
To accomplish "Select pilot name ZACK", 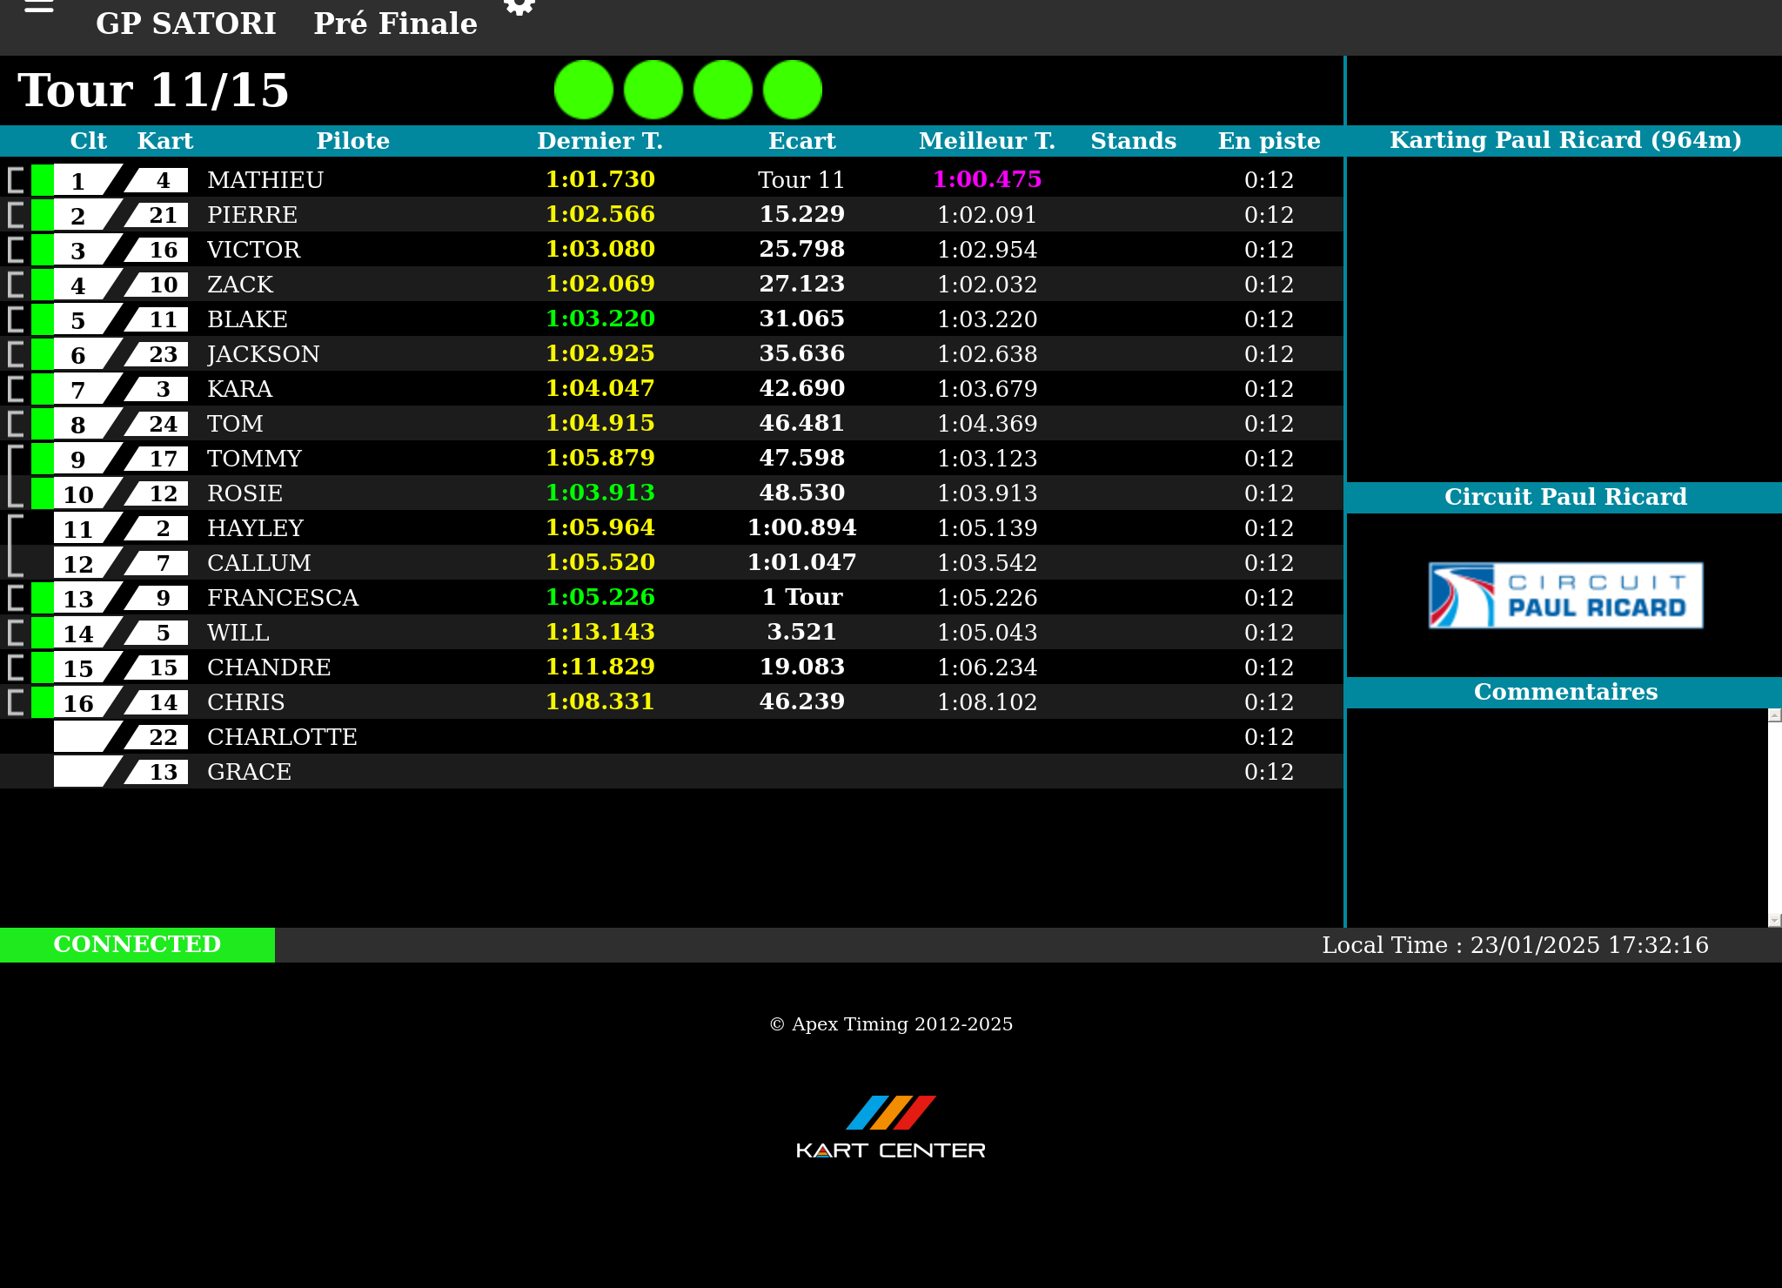I will [x=240, y=285].
